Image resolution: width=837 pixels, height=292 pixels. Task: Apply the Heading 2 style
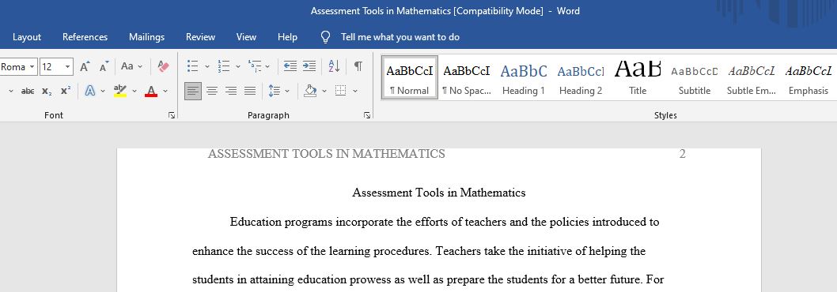tap(581, 77)
